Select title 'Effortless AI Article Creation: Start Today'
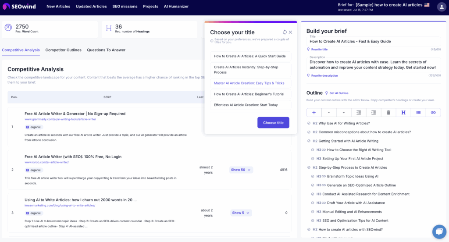The width and height of the screenshot is (449, 242). coord(250,105)
